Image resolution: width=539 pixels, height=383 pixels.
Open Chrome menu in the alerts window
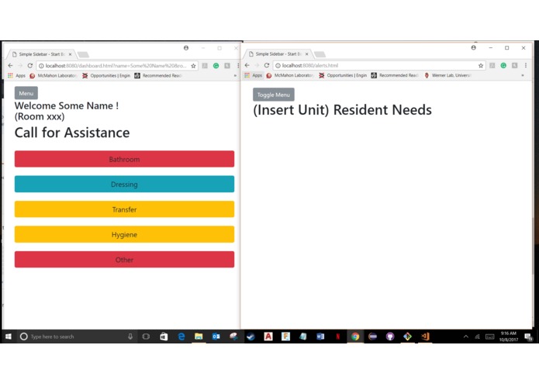(526, 65)
